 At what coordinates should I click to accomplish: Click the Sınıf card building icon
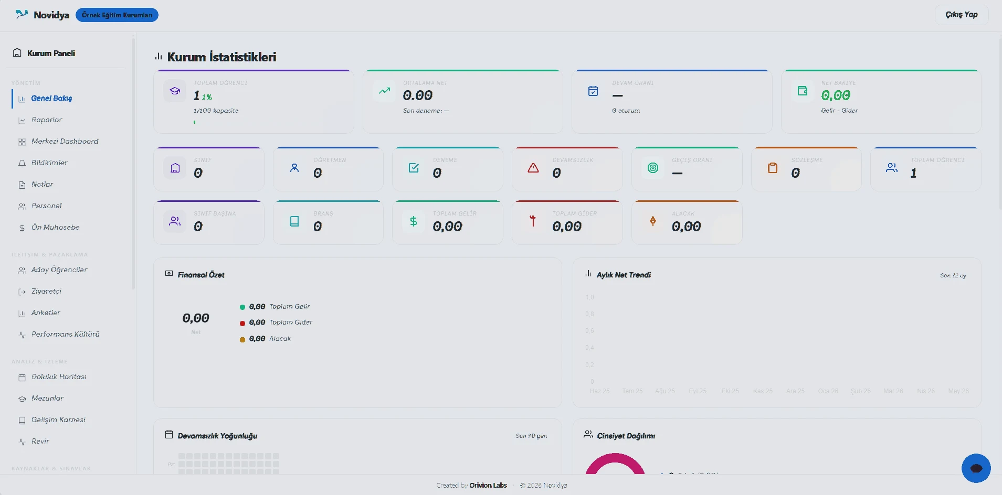tap(175, 168)
